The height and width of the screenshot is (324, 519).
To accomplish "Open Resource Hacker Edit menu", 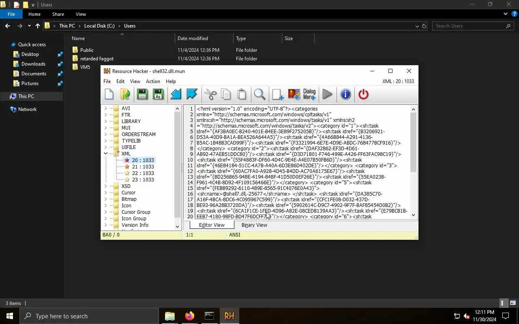I will (120, 81).
